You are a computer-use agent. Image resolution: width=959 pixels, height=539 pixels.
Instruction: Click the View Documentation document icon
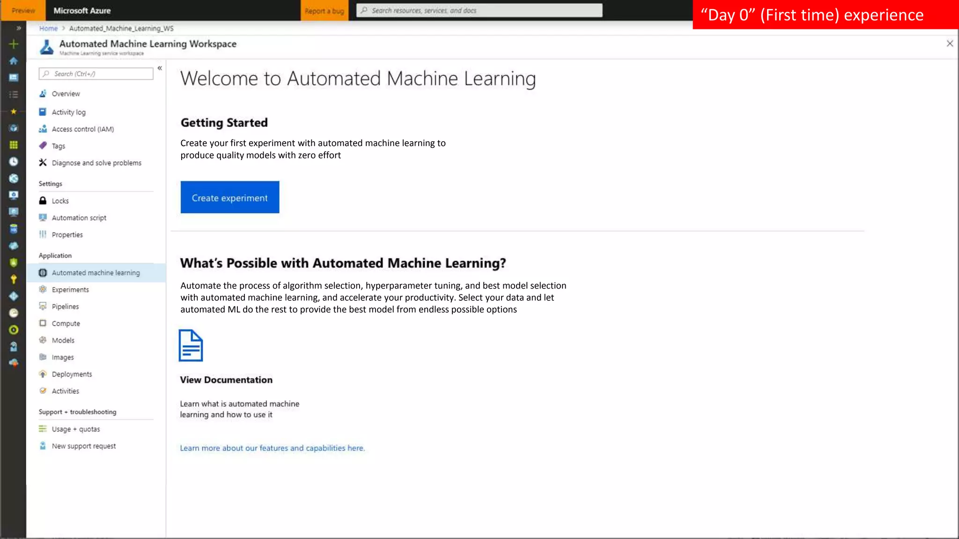[x=191, y=345]
